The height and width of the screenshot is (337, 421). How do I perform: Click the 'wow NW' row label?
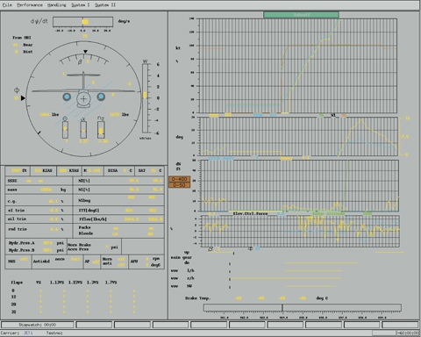[x=182, y=286]
